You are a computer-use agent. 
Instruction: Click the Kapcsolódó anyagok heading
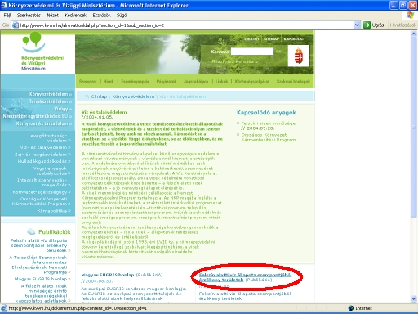266,113
